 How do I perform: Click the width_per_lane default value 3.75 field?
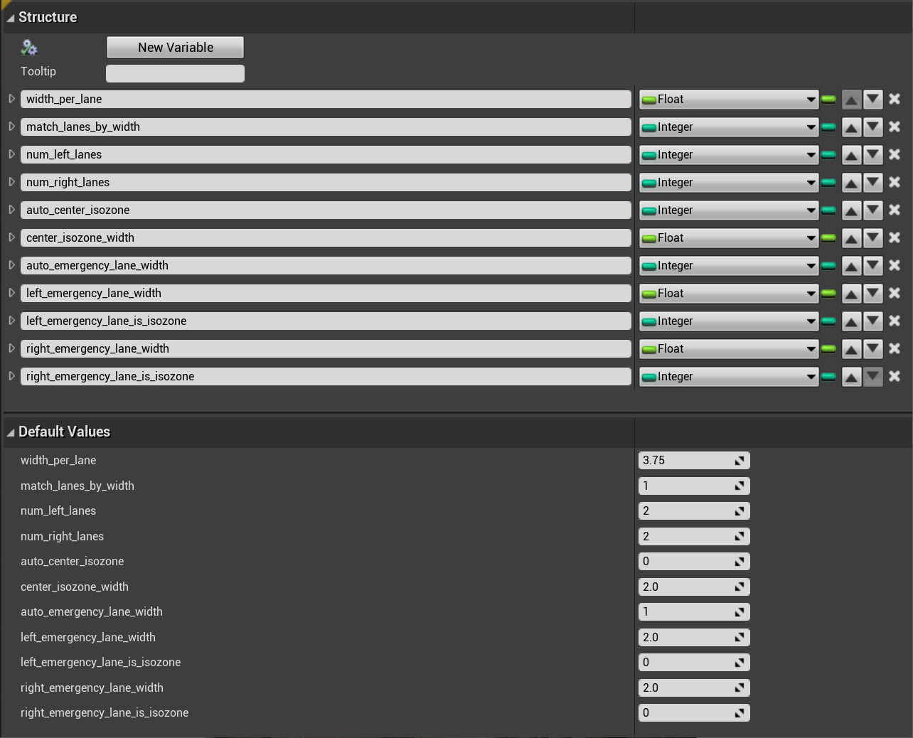coord(687,461)
